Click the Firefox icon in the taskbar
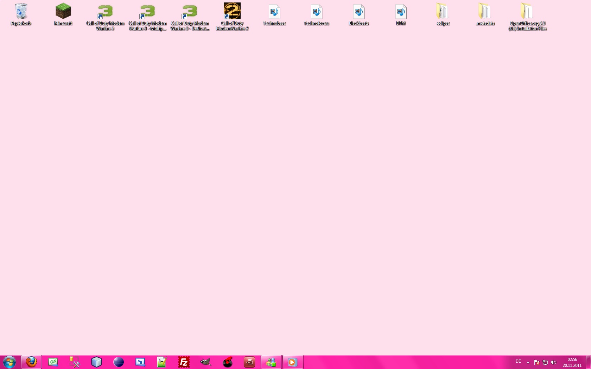The image size is (591, 369). (x=31, y=362)
